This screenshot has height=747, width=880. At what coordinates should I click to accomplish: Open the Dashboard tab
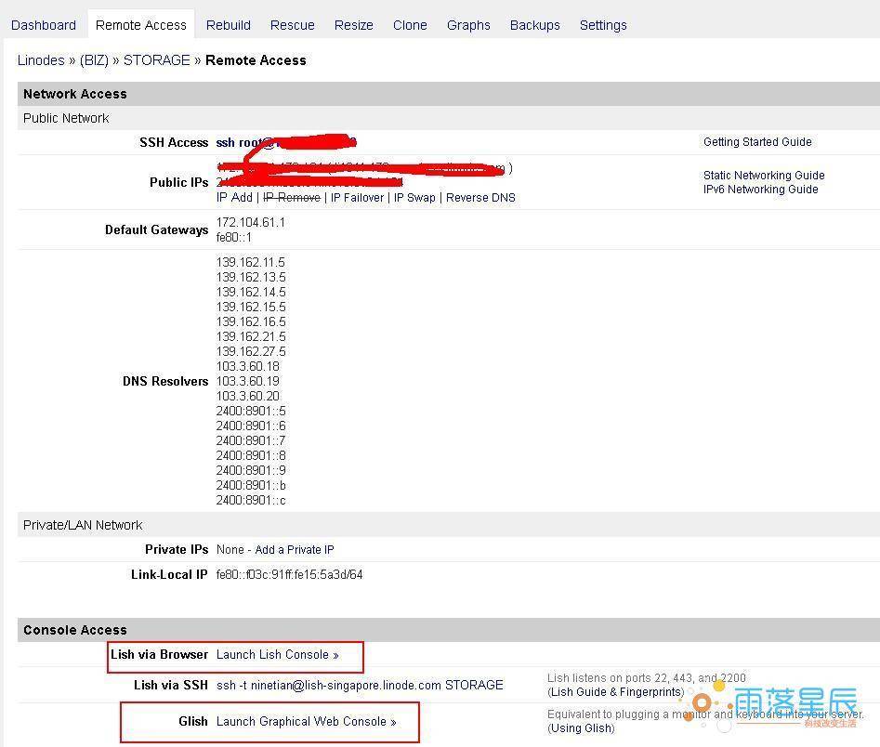pyautogui.click(x=44, y=25)
